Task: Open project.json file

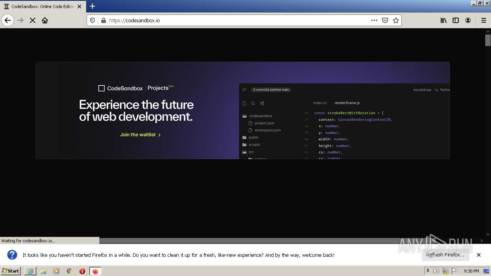Action: coord(262,123)
